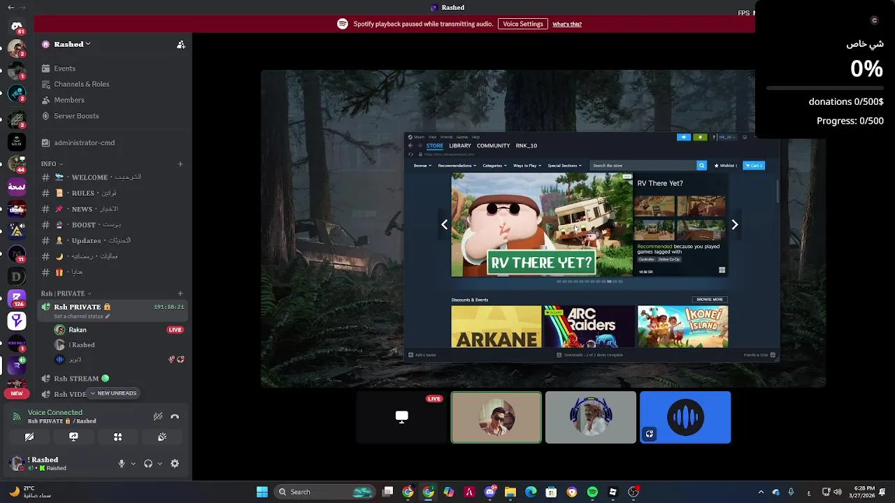
Task: Deafen using the headphones icon
Action: point(148,463)
